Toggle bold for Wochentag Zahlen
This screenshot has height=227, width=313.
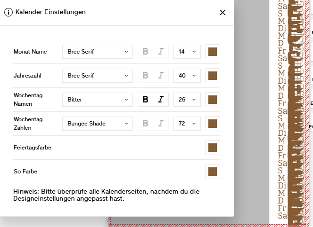point(145,124)
